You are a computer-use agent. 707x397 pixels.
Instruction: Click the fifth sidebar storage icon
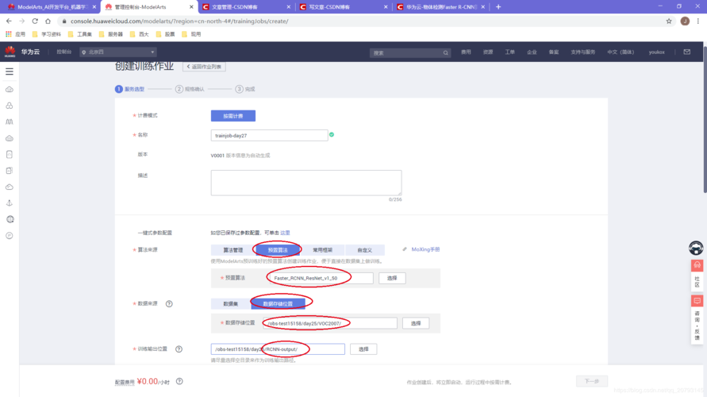coord(9,154)
